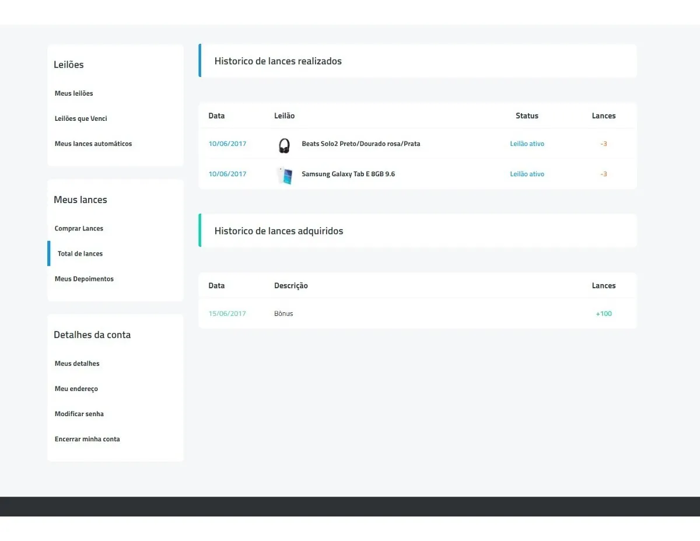
Task: Click date 15/06/2017 in Bônus row
Action: click(x=228, y=313)
